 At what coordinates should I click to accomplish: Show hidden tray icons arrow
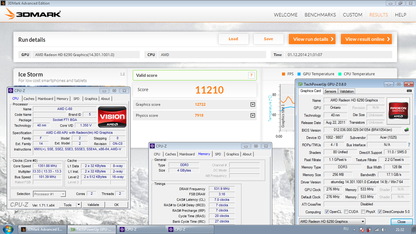pyautogui.click(x=354, y=230)
